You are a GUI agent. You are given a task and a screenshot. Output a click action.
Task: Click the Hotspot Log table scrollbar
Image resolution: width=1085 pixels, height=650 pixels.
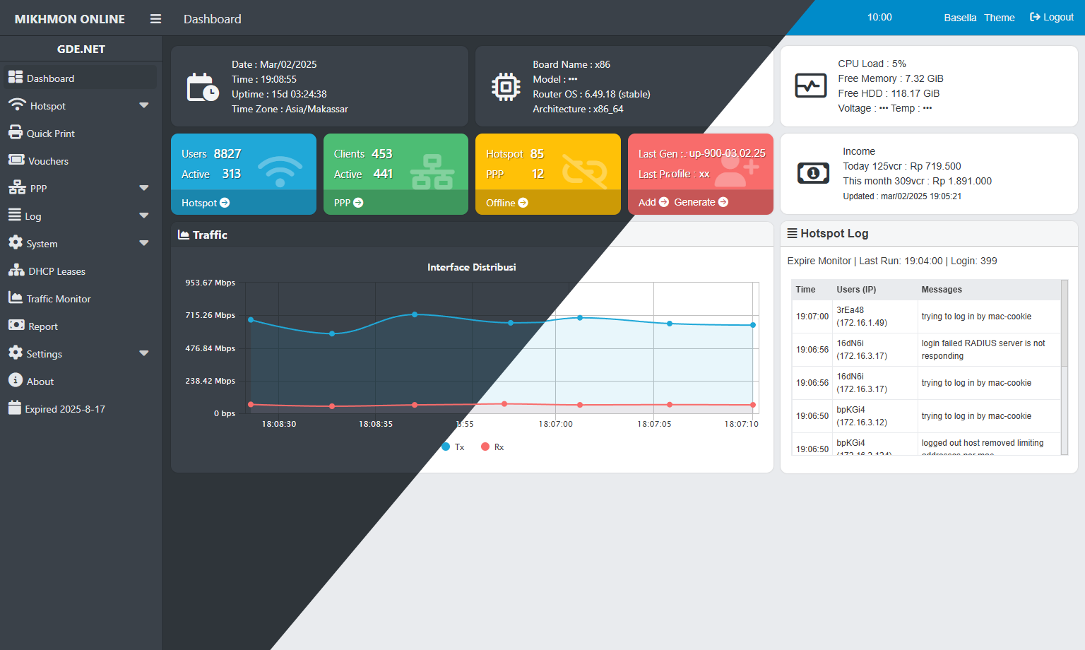1065,325
